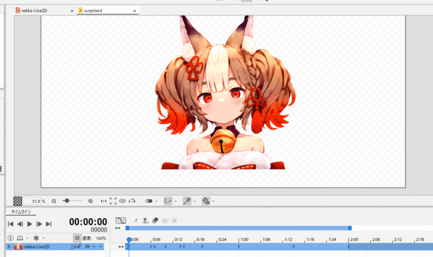The height and width of the screenshot is (257, 433).
Task: Click the zoom out magnifier icon
Action: [x=54, y=201]
